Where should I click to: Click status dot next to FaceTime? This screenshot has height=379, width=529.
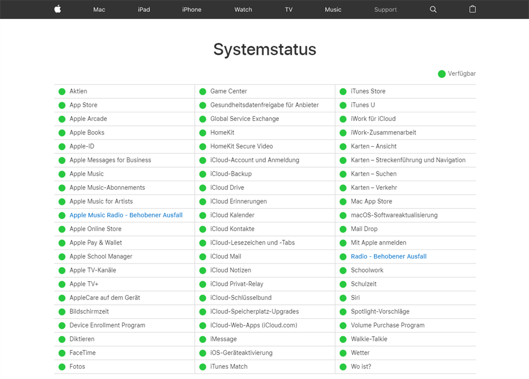click(62, 353)
